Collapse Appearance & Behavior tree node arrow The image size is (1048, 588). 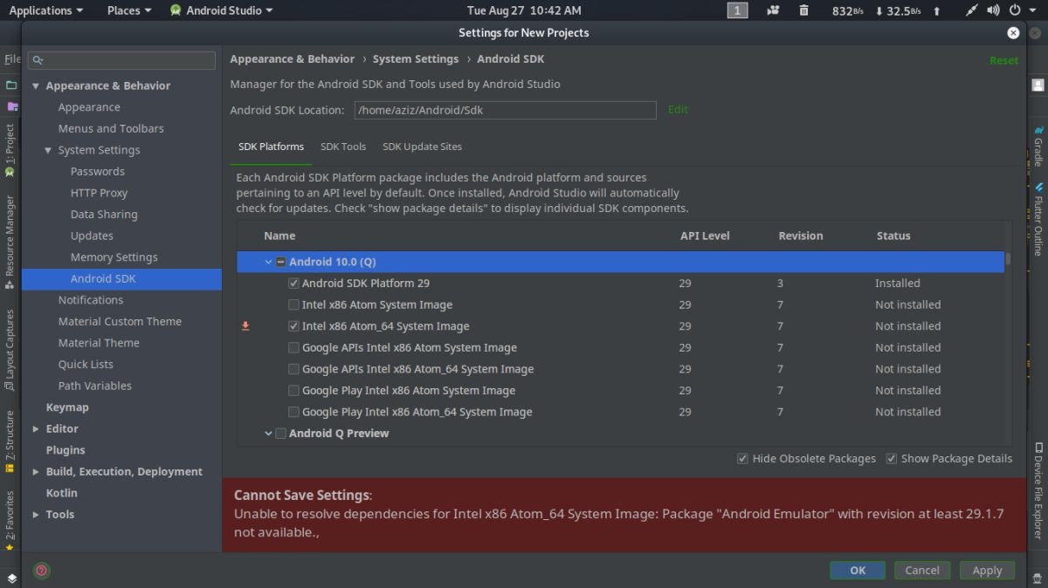[x=36, y=86]
